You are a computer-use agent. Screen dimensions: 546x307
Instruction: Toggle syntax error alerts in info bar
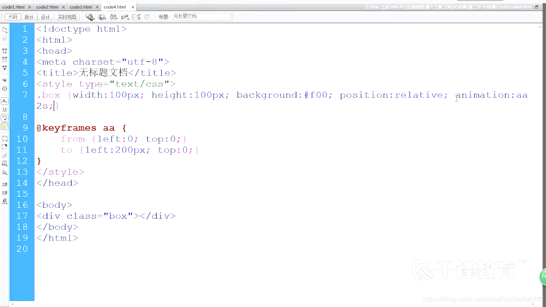coord(5,126)
